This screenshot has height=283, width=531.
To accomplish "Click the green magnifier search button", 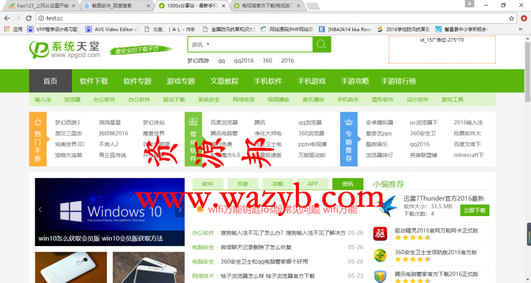I will (x=321, y=44).
